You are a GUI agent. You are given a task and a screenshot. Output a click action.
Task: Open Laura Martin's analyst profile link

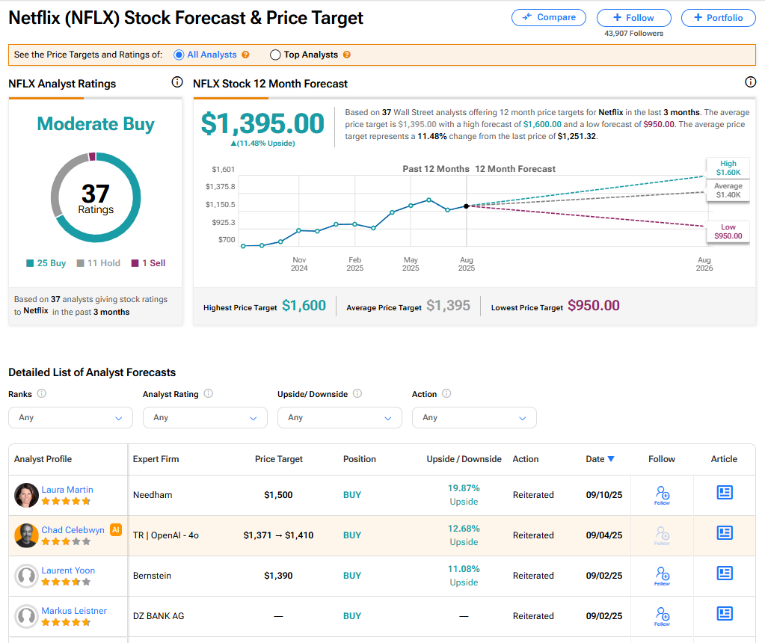67,490
